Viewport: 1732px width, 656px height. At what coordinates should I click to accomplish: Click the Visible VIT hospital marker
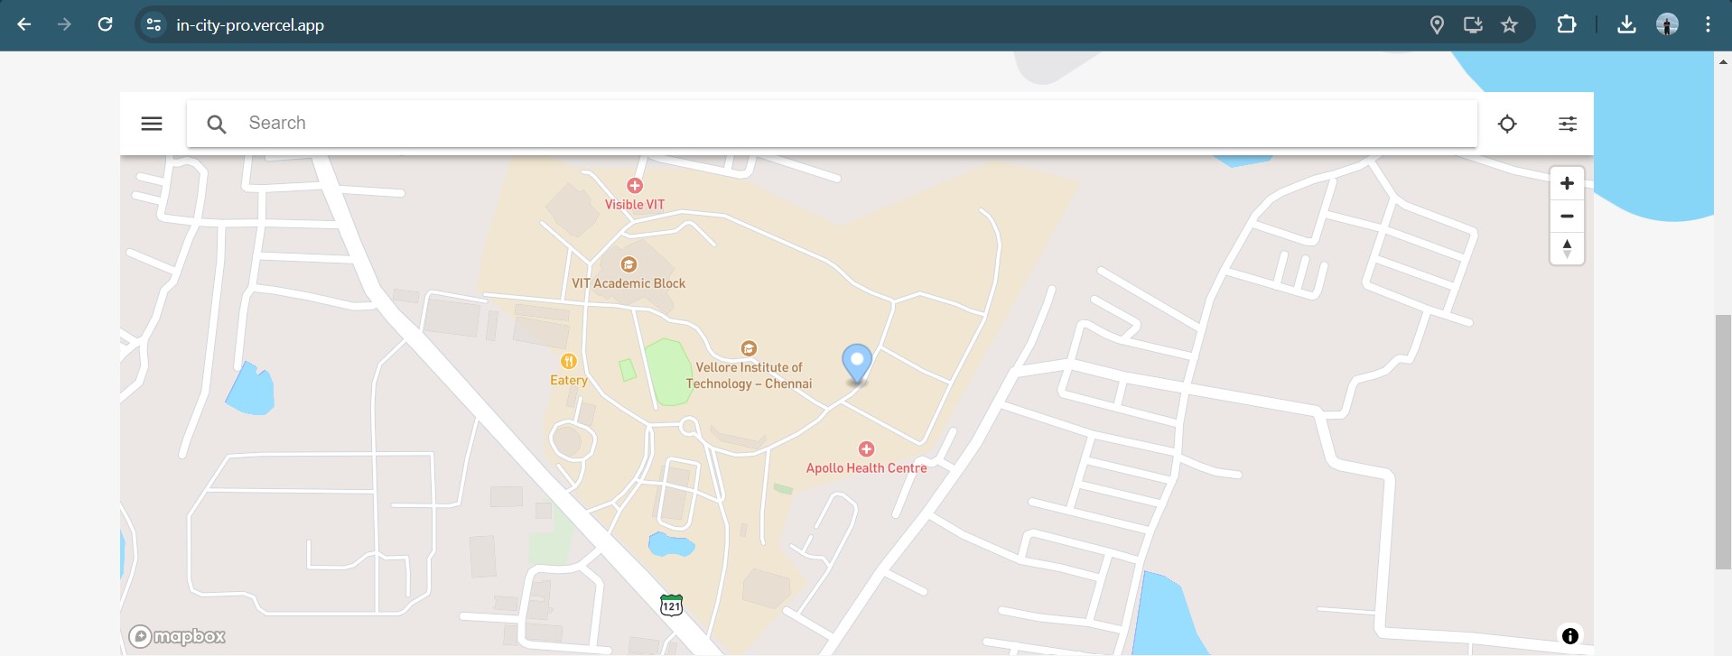click(635, 186)
